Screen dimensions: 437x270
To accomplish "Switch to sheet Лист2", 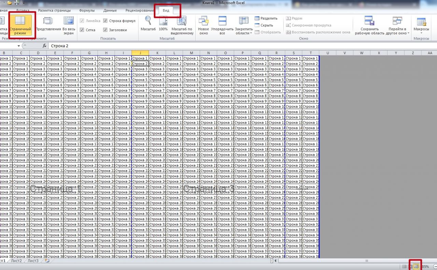I will 16,260.
